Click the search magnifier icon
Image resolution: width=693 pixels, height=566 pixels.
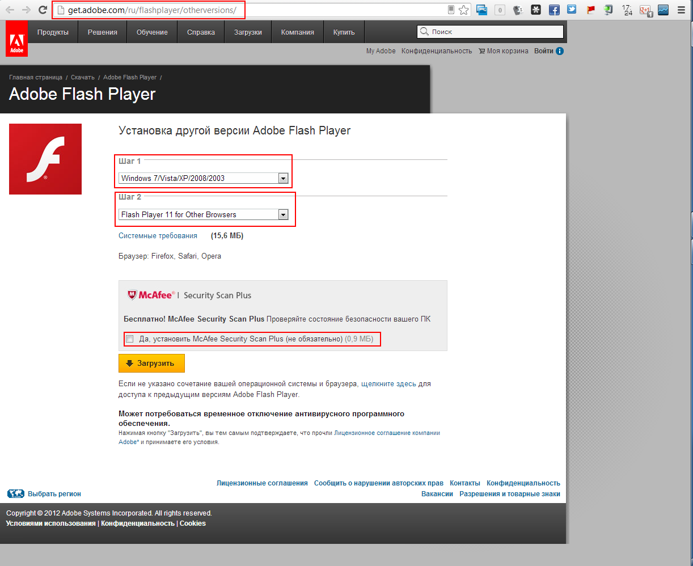[x=425, y=32]
